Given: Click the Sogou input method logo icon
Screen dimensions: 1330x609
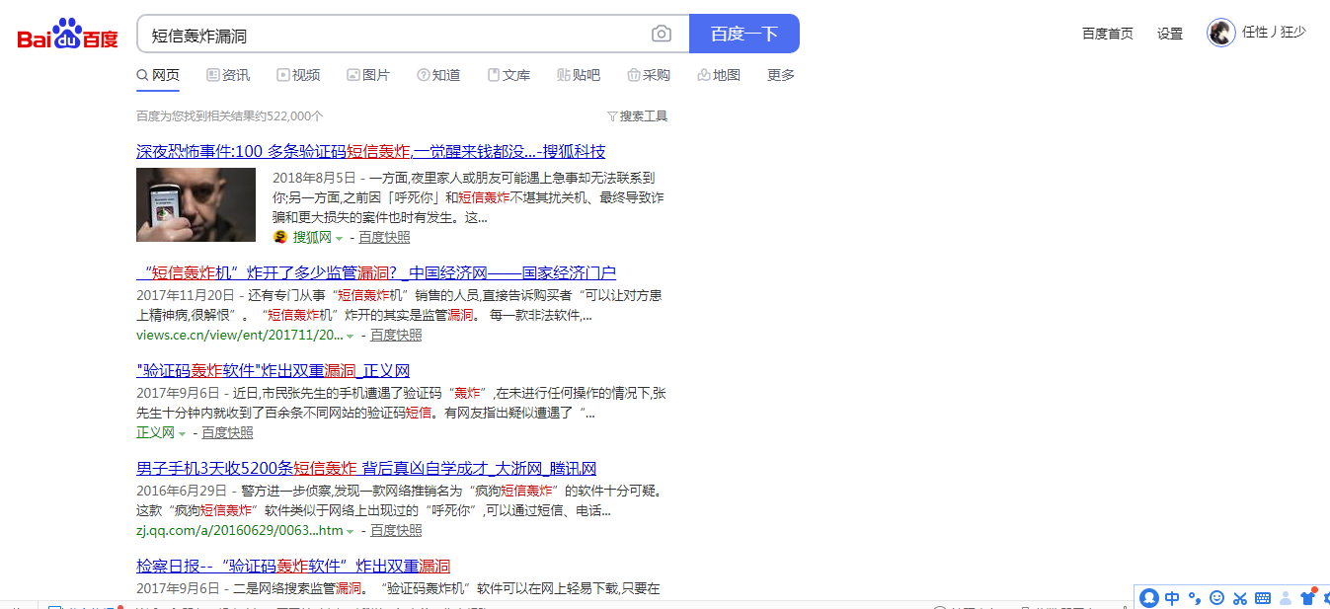Looking at the screenshot, I should [1149, 598].
